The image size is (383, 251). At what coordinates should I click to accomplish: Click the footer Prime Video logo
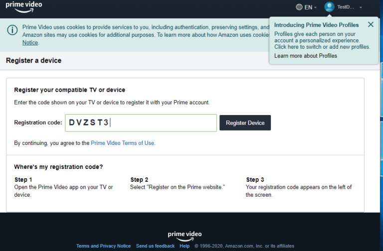pos(185,236)
